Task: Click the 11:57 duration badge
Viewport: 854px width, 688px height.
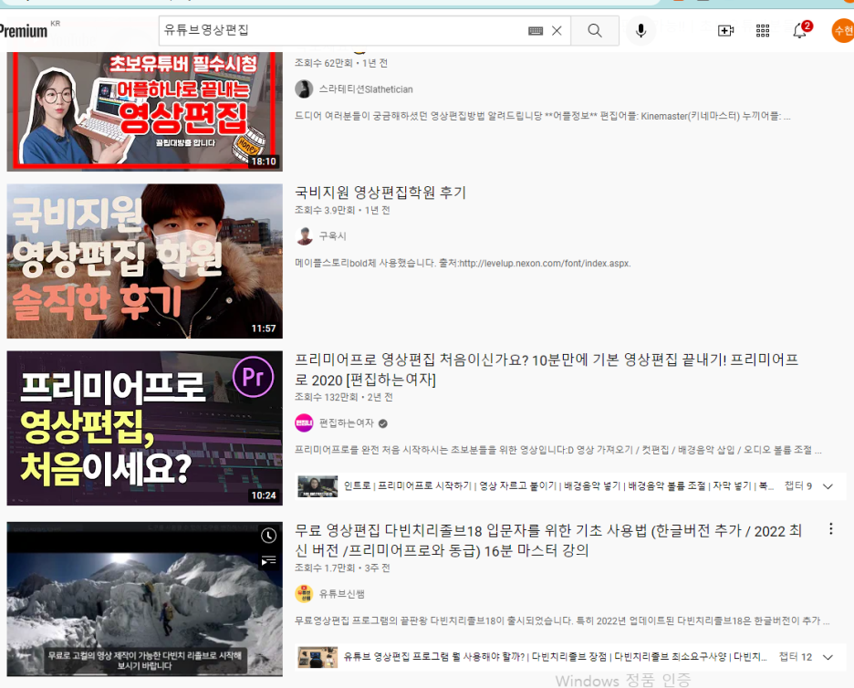Action: tap(264, 328)
